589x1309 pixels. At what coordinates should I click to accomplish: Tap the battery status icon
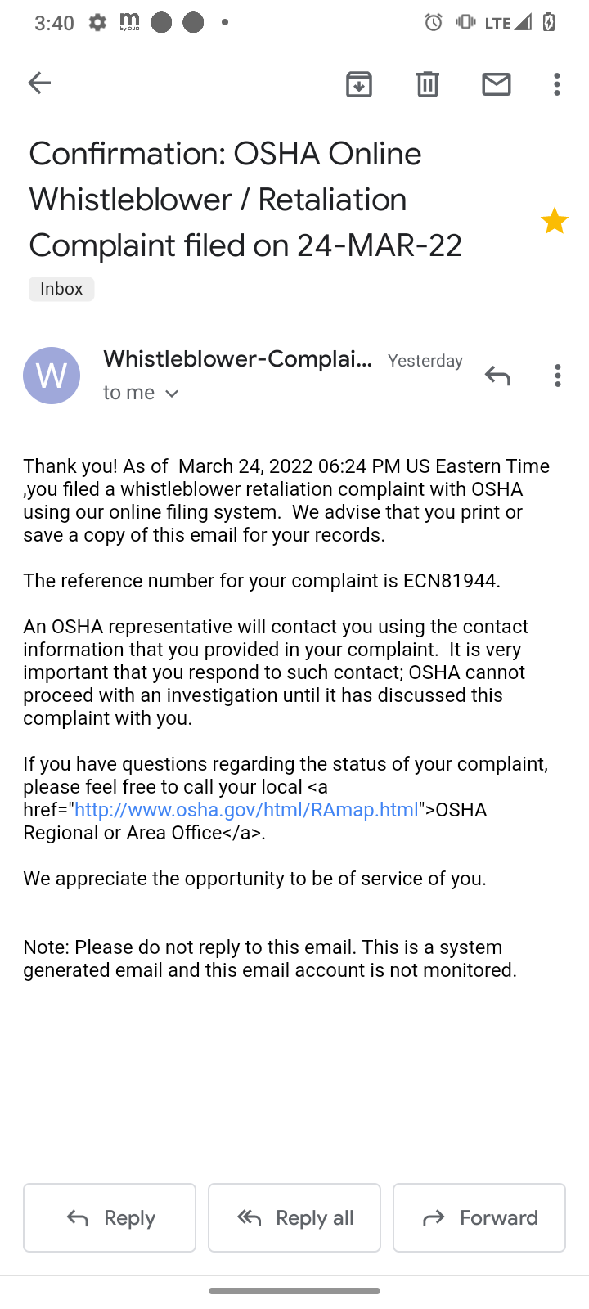pos(549,22)
